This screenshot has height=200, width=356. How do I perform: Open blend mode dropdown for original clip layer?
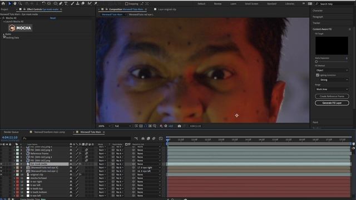102,174
